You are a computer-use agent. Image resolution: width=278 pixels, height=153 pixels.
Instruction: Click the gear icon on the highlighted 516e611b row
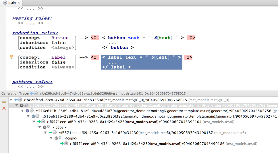tap(22, 106)
